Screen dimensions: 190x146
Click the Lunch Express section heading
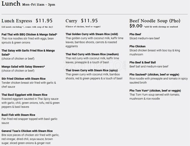point(17,21)
